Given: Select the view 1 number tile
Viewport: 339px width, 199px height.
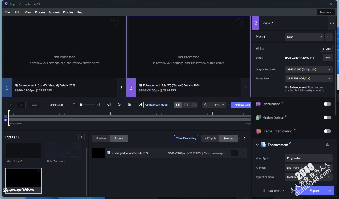Looking at the screenshot, I should [x=7, y=88].
